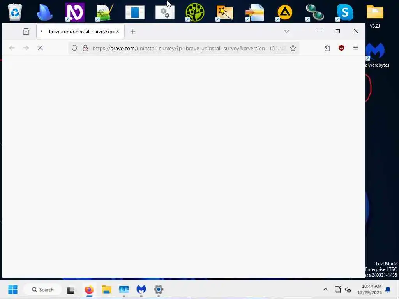The image size is (399, 299).
Task: Minimize the Firefox window
Action: point(320,31)
